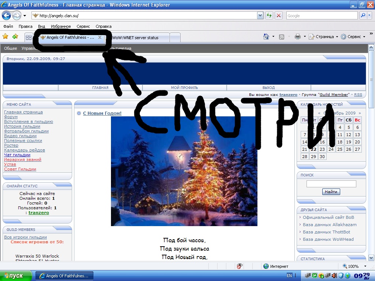
Task: Click the blocked popup status bar icon
Action: point(239,266)
